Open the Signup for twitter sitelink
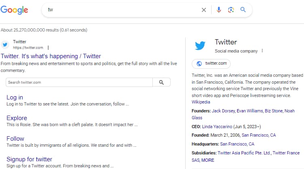The image size is (304, 169). click(29, 159)
